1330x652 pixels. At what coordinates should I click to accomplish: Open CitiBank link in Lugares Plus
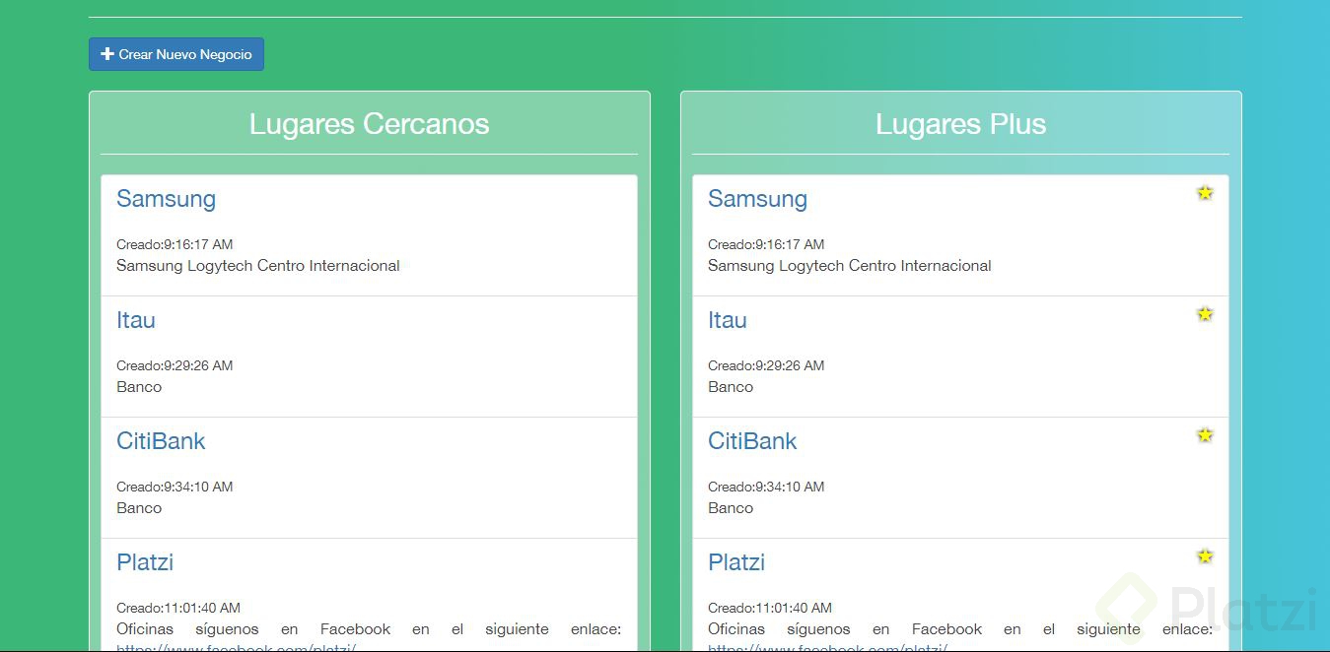[752, 441]
